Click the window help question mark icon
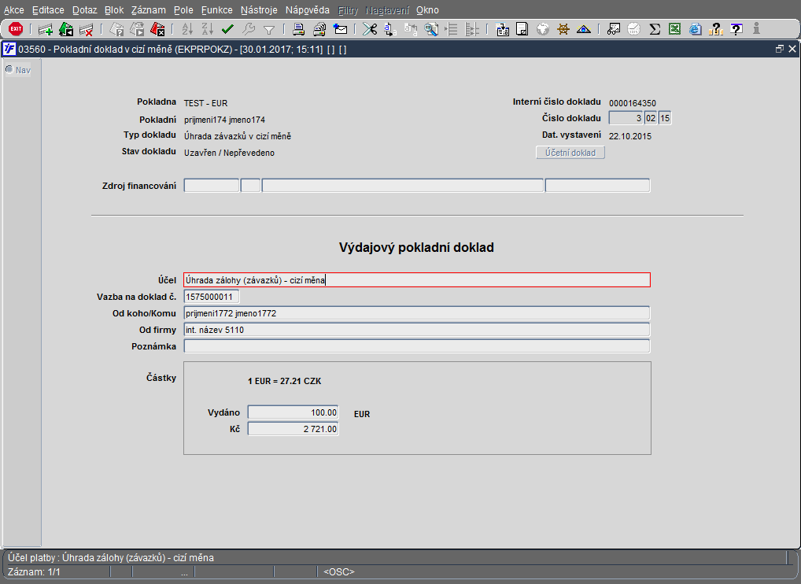 pos(736,30)
